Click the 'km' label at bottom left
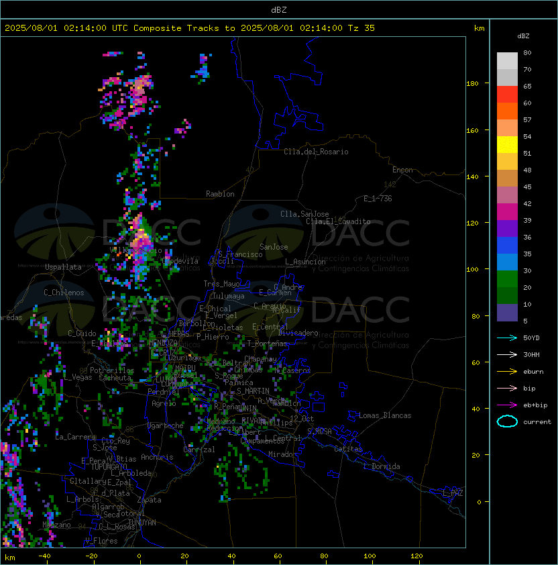The height and width of the screenshot is (565, 558). click(x=10, y=558)
